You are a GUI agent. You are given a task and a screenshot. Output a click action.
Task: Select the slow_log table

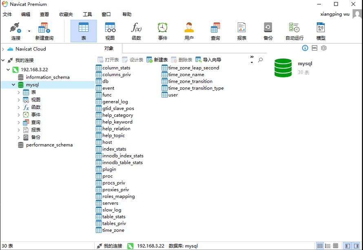click(108, 210)
